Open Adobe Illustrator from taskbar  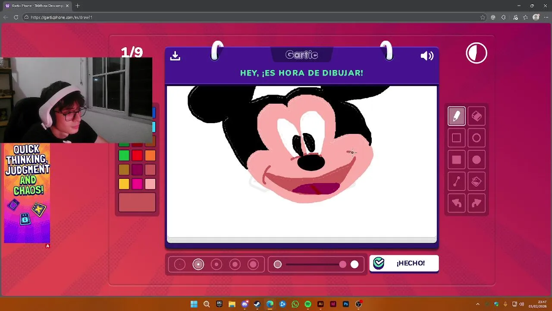pyautogui.click(x=320, y=304)
